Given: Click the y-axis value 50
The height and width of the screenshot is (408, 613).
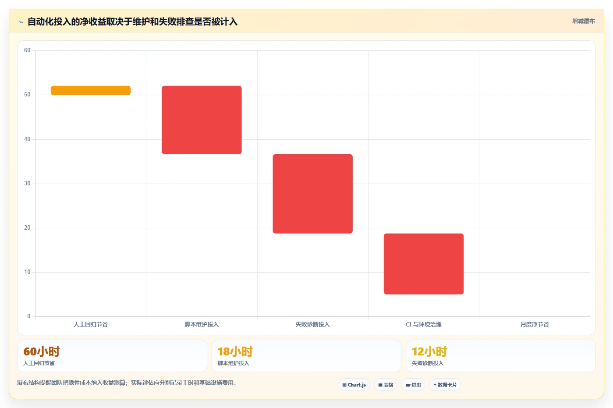Looking at the screenshot, I should point(27,95).
